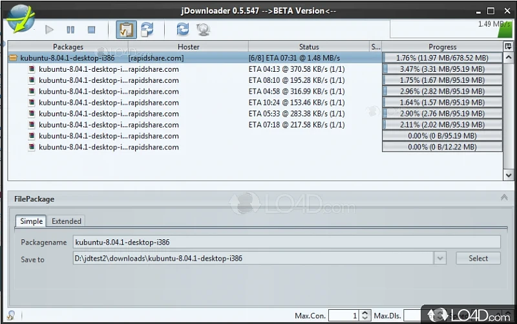Click the 1.49 MB/s speed meter graph
This screenshot has height=324, width=517.
tap(450, 29)
